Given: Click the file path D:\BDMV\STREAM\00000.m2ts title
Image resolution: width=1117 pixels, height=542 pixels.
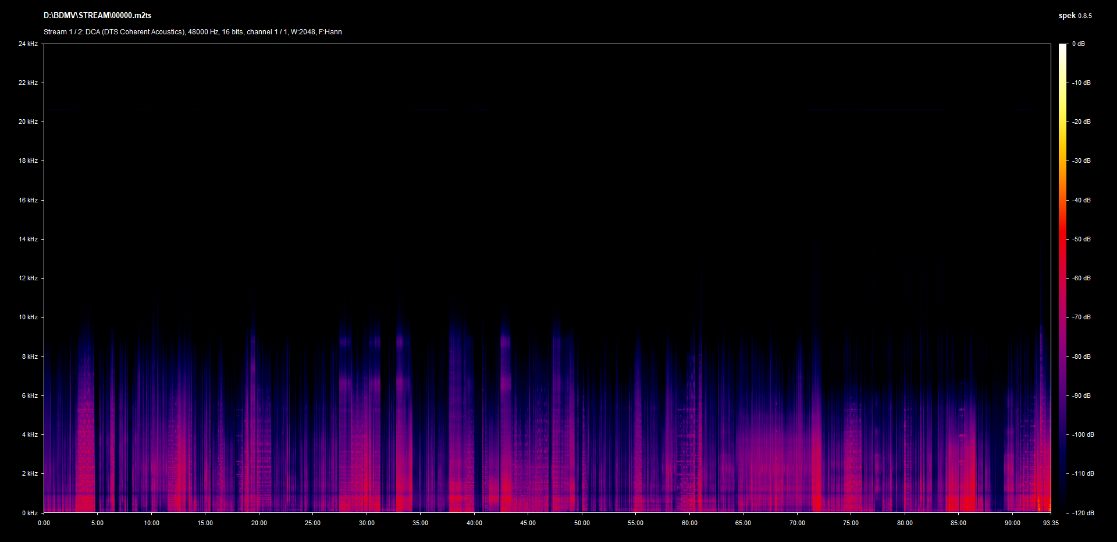Looking at the screenshot, I should pyautogui.click(x=97, y=16).
